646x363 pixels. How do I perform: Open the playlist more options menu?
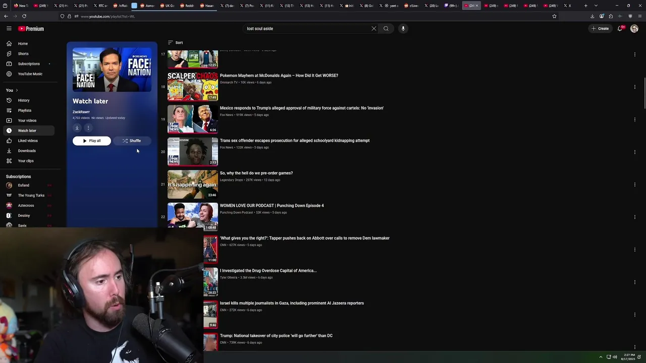(88, 128)
